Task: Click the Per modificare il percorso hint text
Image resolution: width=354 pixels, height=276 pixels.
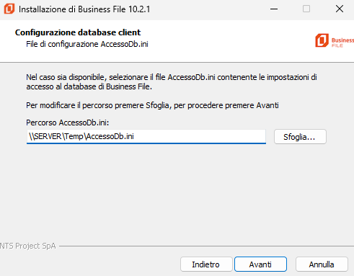Action: (x=152, y=105)
